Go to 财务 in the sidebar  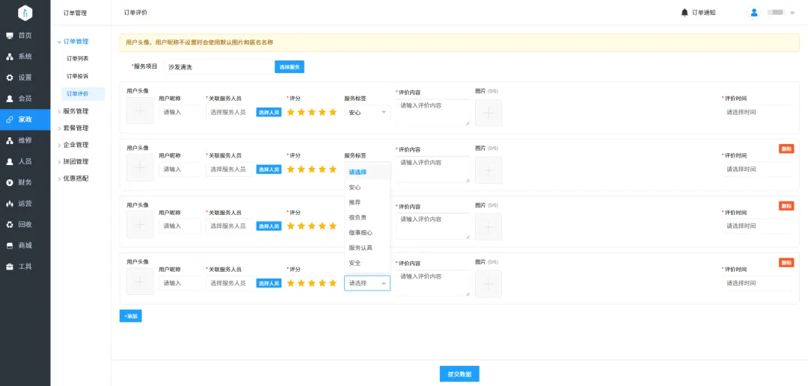tap(25, 182)
